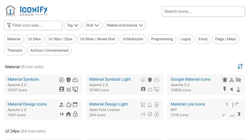Select the cloud icon in Material Symbols card
Screen dimensions: 249x140
[75, 80]
